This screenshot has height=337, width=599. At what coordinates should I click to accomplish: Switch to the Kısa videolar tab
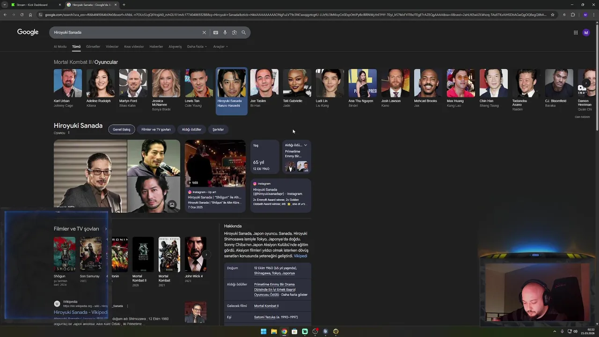click(134, 46)
